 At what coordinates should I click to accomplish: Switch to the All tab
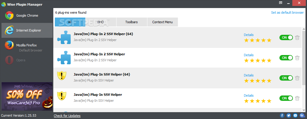[x=70, y=22]
